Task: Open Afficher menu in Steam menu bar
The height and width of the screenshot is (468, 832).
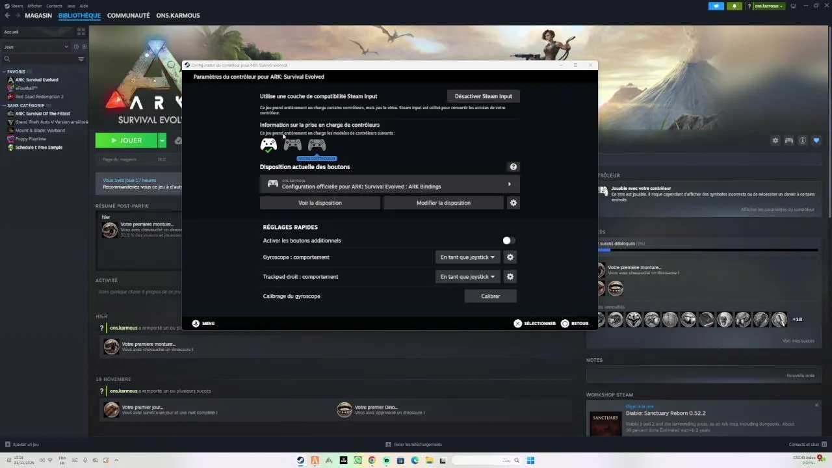Action: pyautogui.click(x=34, y=6)
